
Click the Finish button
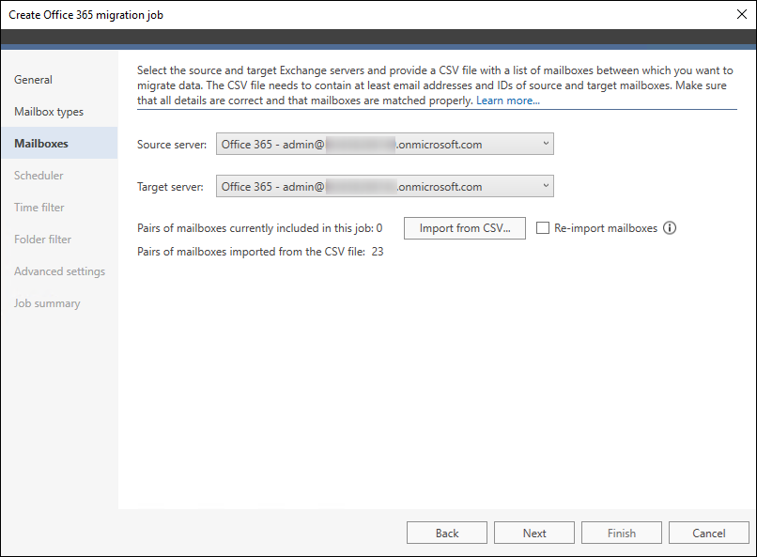point(622,533)
